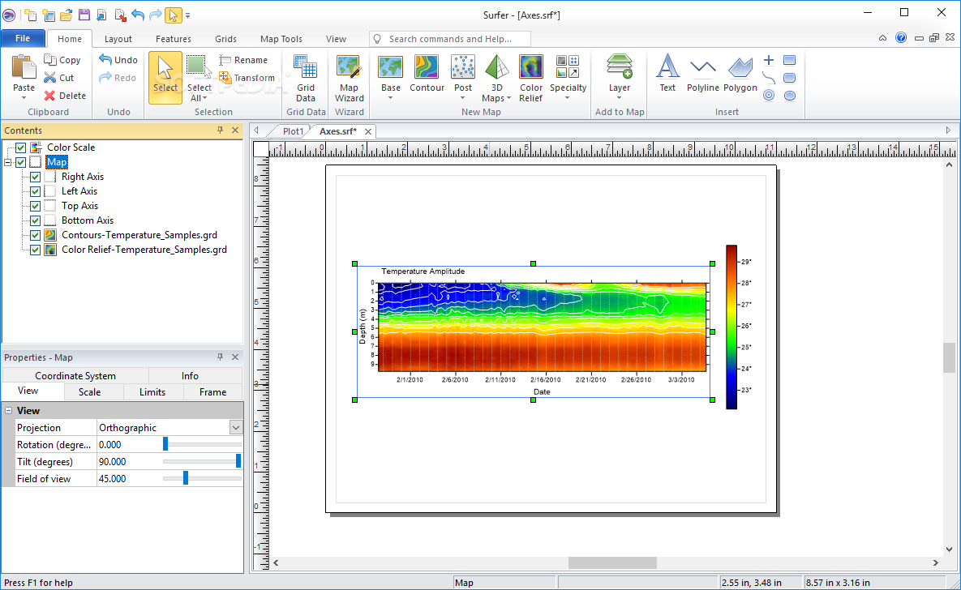Open the Projection dropdown
The height and width of the screenshot is (590, 961).
[235, 428]
